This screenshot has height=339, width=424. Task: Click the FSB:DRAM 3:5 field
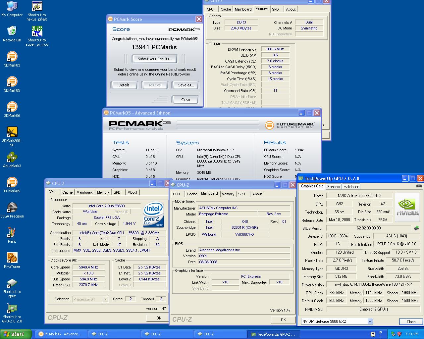pyautogui.click(x=275, y=55)
